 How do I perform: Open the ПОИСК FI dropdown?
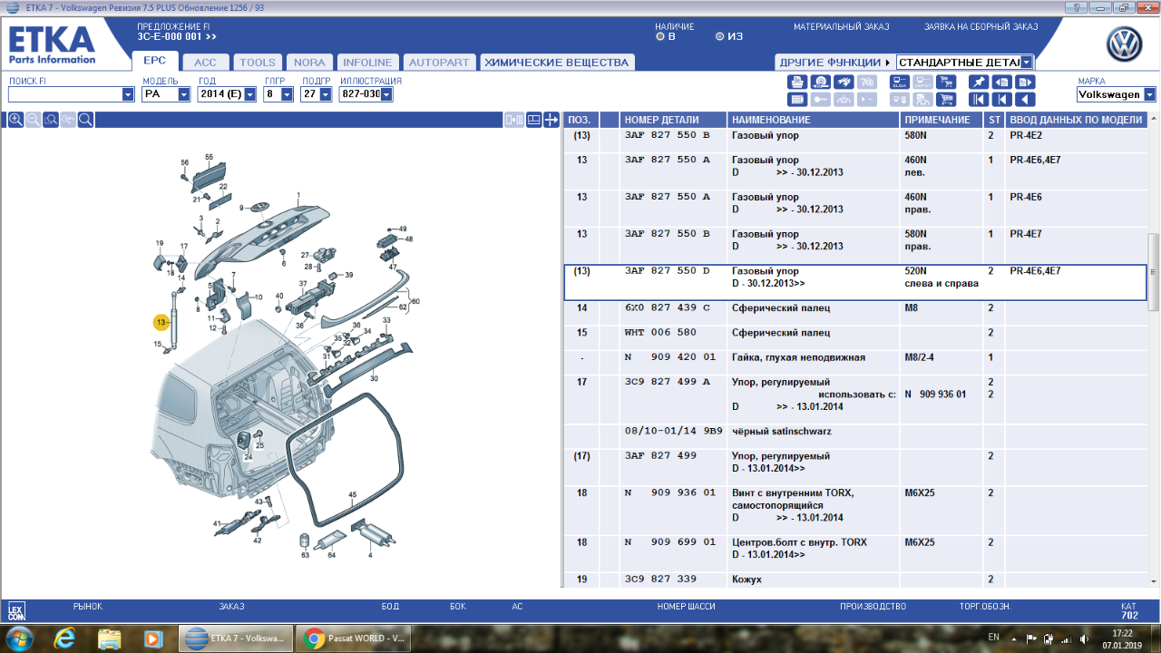pyautogui.click(x=128, y=94)
